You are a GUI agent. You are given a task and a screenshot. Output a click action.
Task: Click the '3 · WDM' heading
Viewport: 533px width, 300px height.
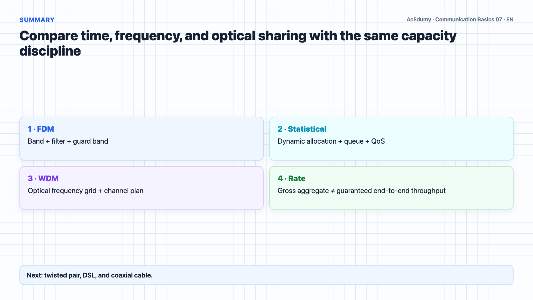(43, 178)
